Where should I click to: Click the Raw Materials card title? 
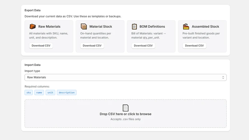tap(49, 26)
